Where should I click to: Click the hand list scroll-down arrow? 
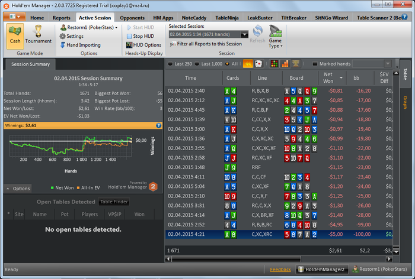(x=396, y=252)
